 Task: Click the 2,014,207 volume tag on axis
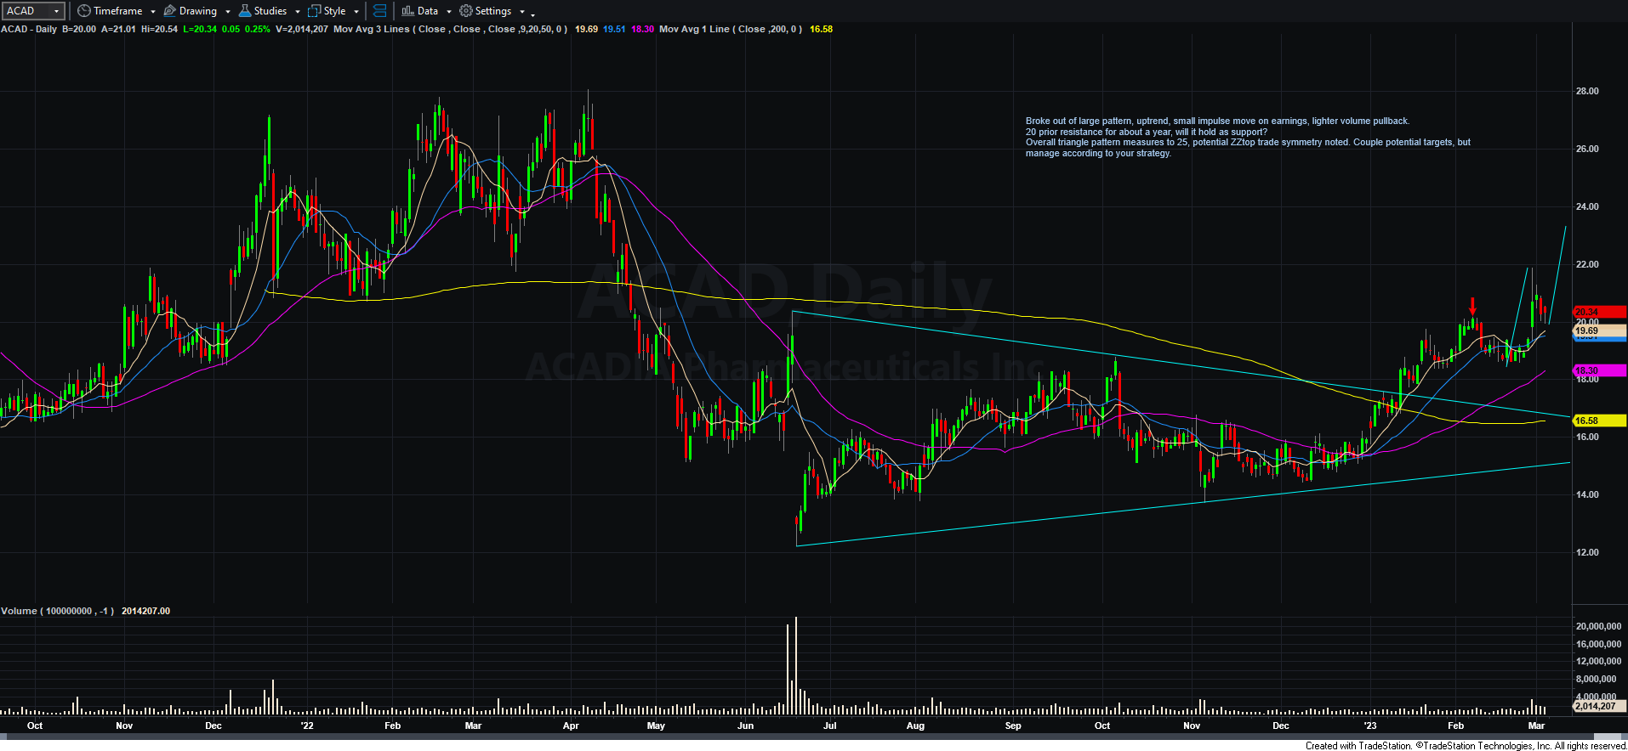pos(1600,706)
